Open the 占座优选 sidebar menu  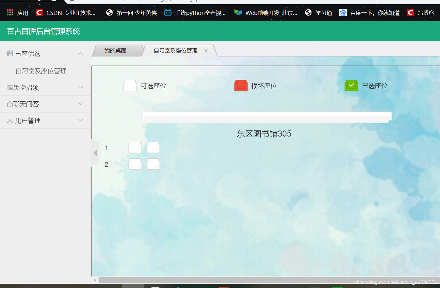coord(46,54)
